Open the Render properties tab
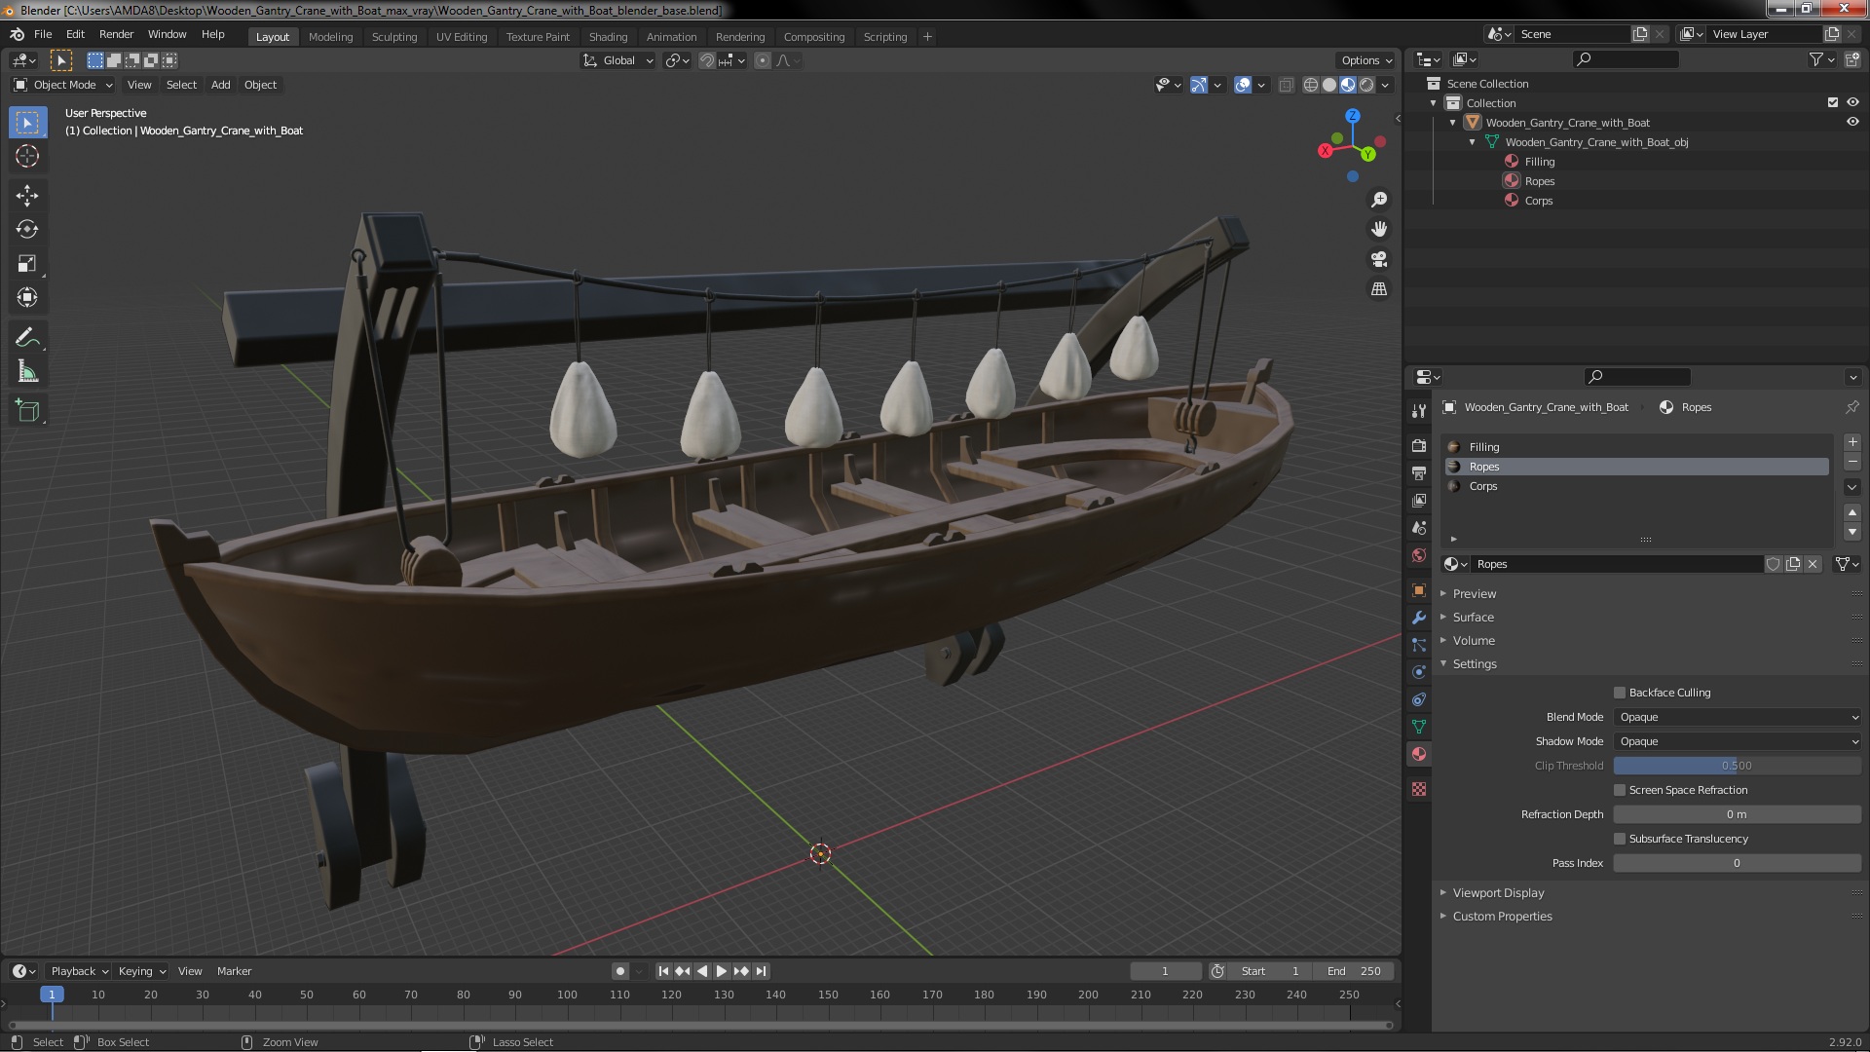 tap(1419, 445)
